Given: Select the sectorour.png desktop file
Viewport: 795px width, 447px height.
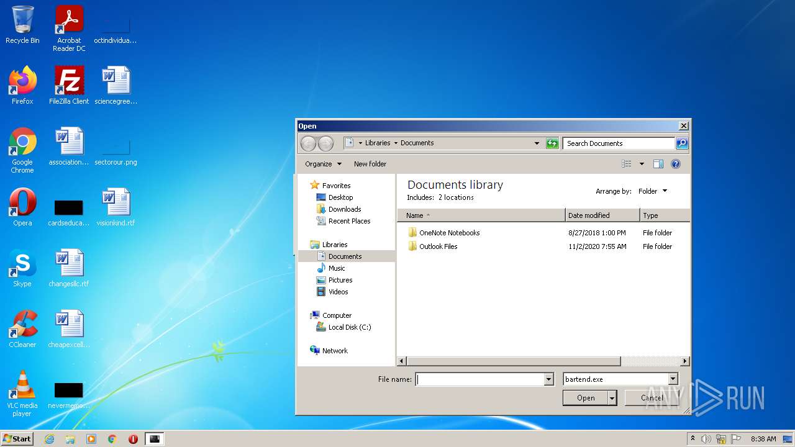Looking at the screenshot, I should [116, 150].
